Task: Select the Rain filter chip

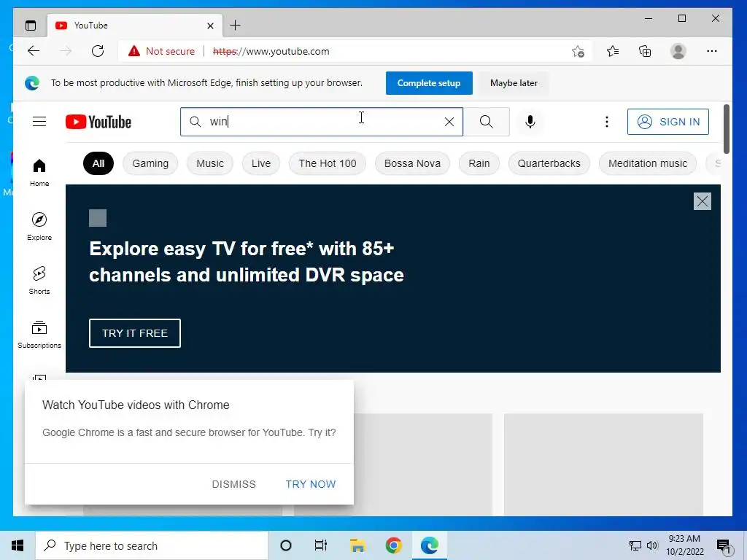Action: 479,163
